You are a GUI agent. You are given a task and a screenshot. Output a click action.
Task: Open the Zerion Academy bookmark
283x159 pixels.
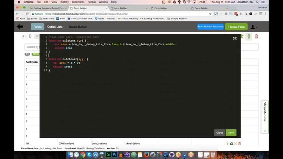pyautogui.click(x=128, y=19)
